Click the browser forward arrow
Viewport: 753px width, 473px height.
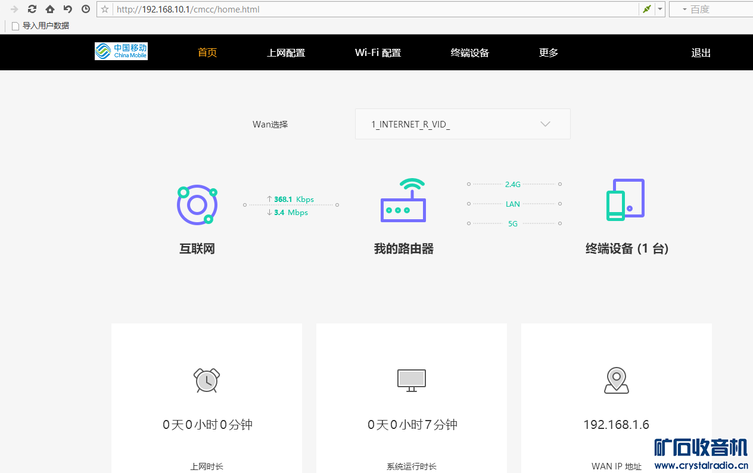coord(14,9)
